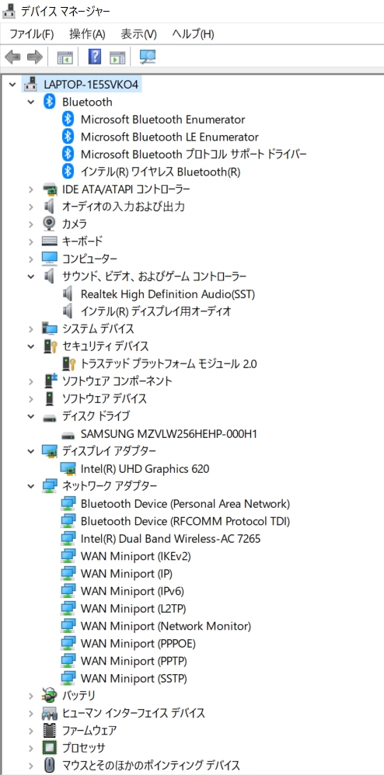Image resolution: width=384 pixels, height=775 pixels.
Task: Expand the プロセッサ category
Action: [x=30, y=748]
